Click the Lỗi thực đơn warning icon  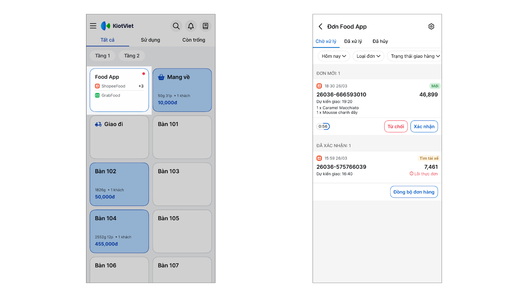(412, 174)
